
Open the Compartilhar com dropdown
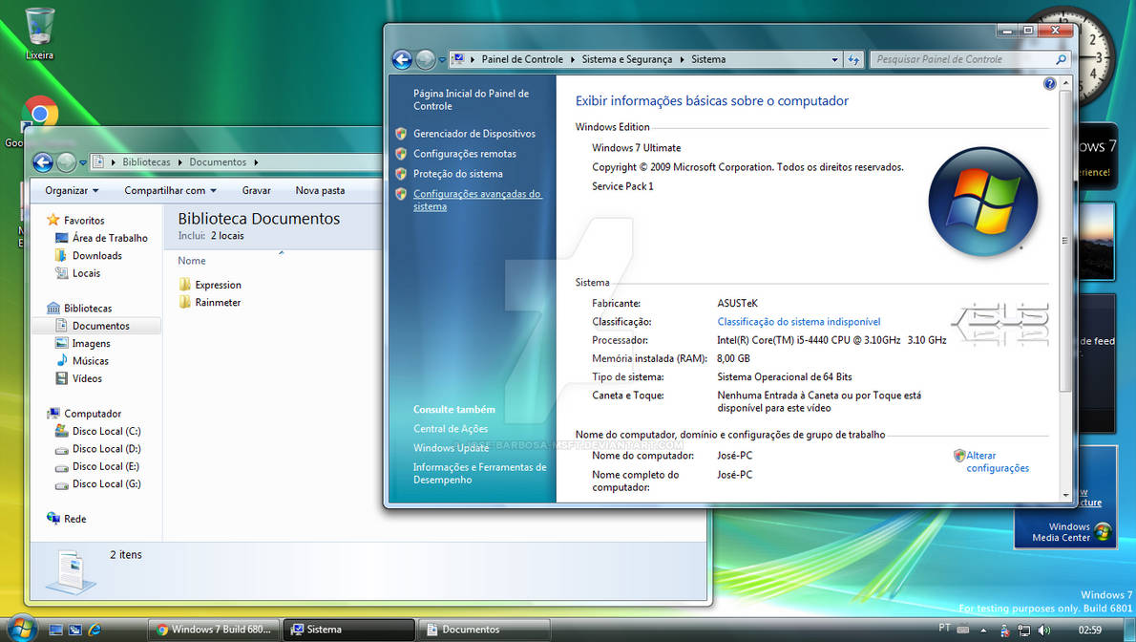(x=170, y=191)
